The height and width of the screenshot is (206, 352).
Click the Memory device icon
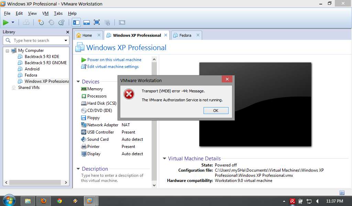pos(84,89)
